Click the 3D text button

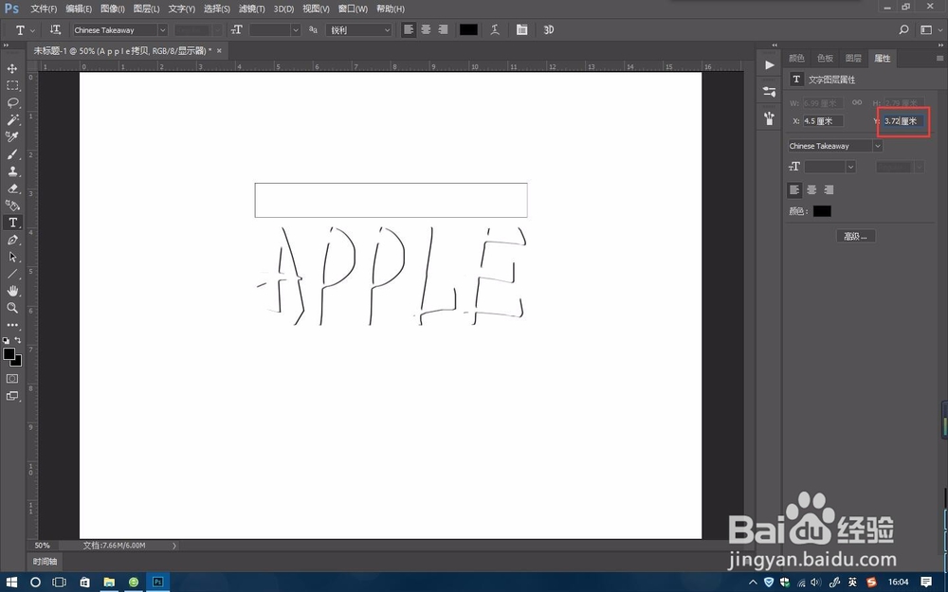tap(548, 29)
